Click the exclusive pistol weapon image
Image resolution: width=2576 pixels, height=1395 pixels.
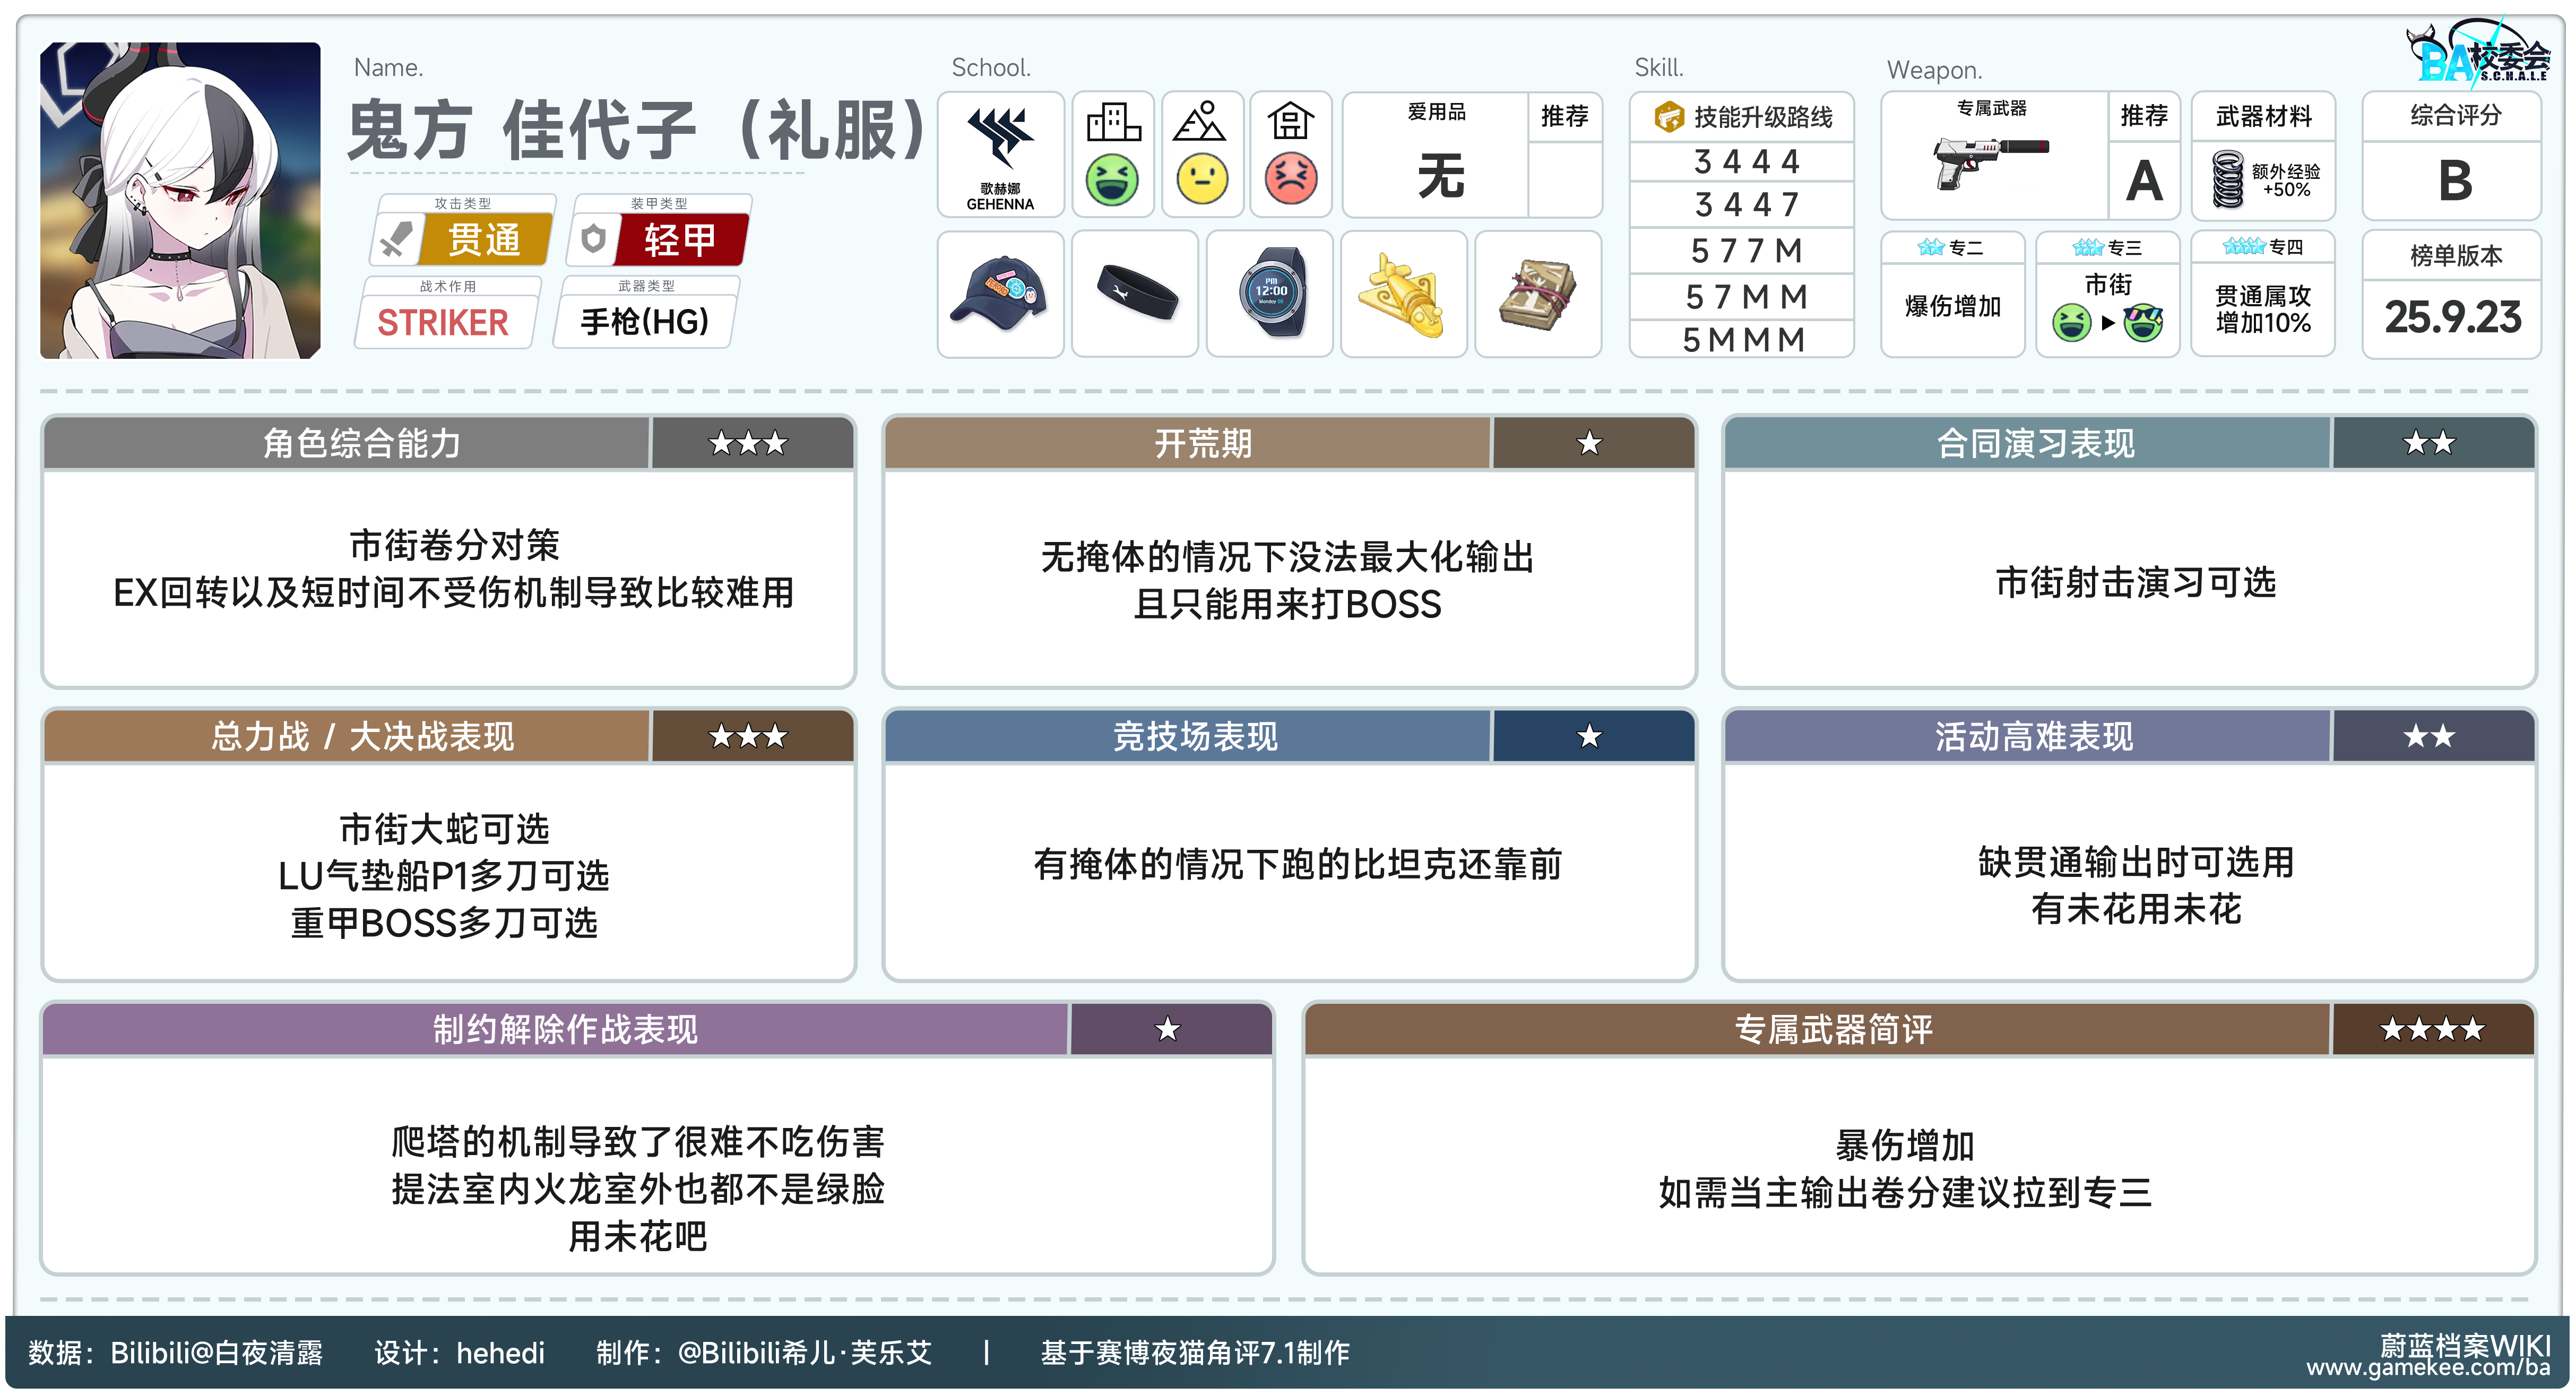pyautogui.click(x=1990, y=162)
